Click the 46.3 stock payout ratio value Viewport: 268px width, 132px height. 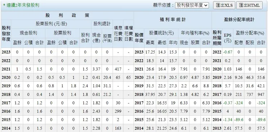pyautogui.click(x=250, y=77)
